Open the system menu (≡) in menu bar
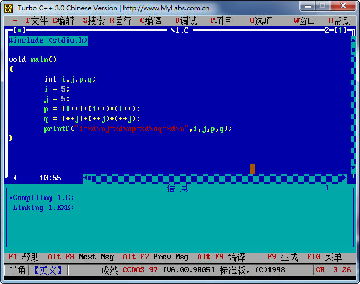Screen dimensions: 360x284 15,21
